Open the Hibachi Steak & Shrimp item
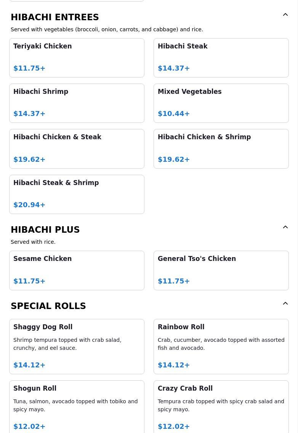Viewport: 298px width, 433px height. click(x=77, y=194)
